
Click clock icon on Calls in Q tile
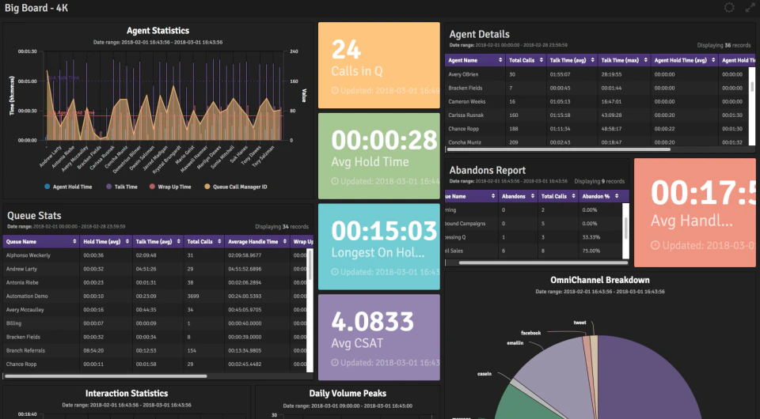coord(334,90)
